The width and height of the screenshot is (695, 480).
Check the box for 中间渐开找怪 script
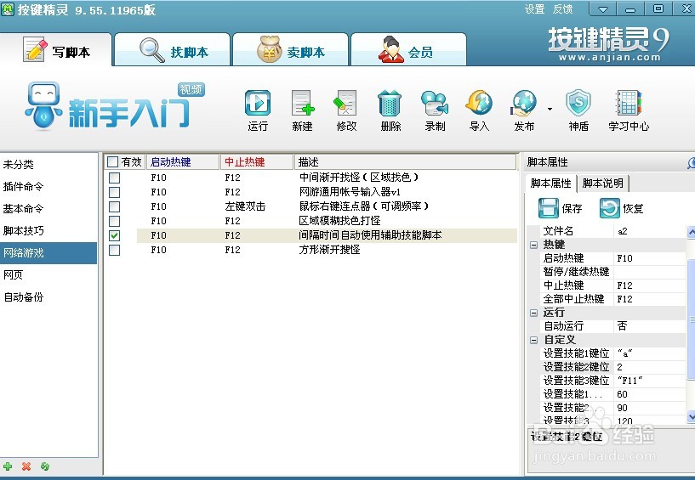pyautogui.click(x=114, y=178)
